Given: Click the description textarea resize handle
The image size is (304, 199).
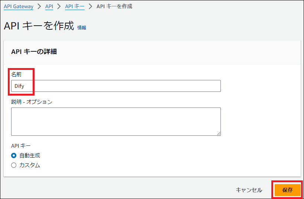Looking at the screenshot, I should [x=219, y=133].
